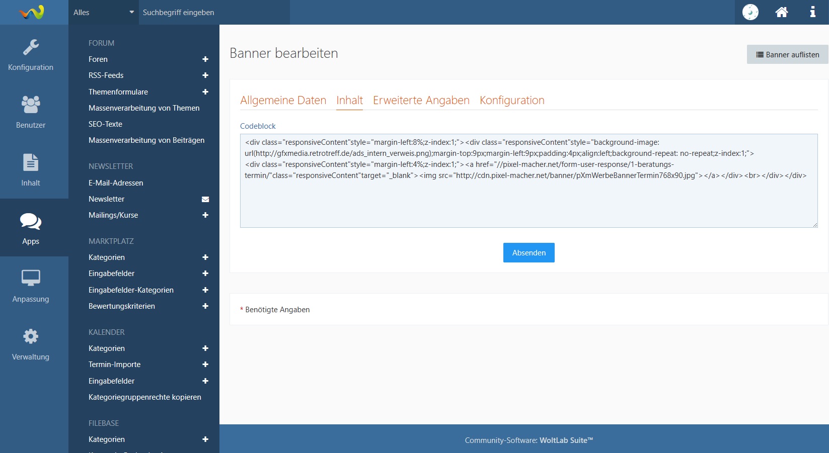Click the info icon in the header
The width and height of the screenshot is (829, 453).
click(812, 12)
